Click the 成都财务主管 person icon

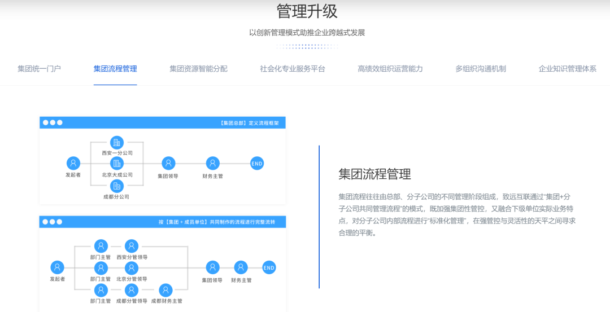tap(165, 290)
